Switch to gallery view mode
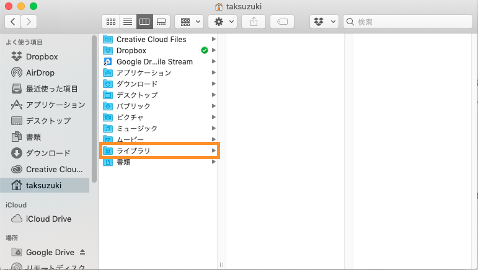 161,22
